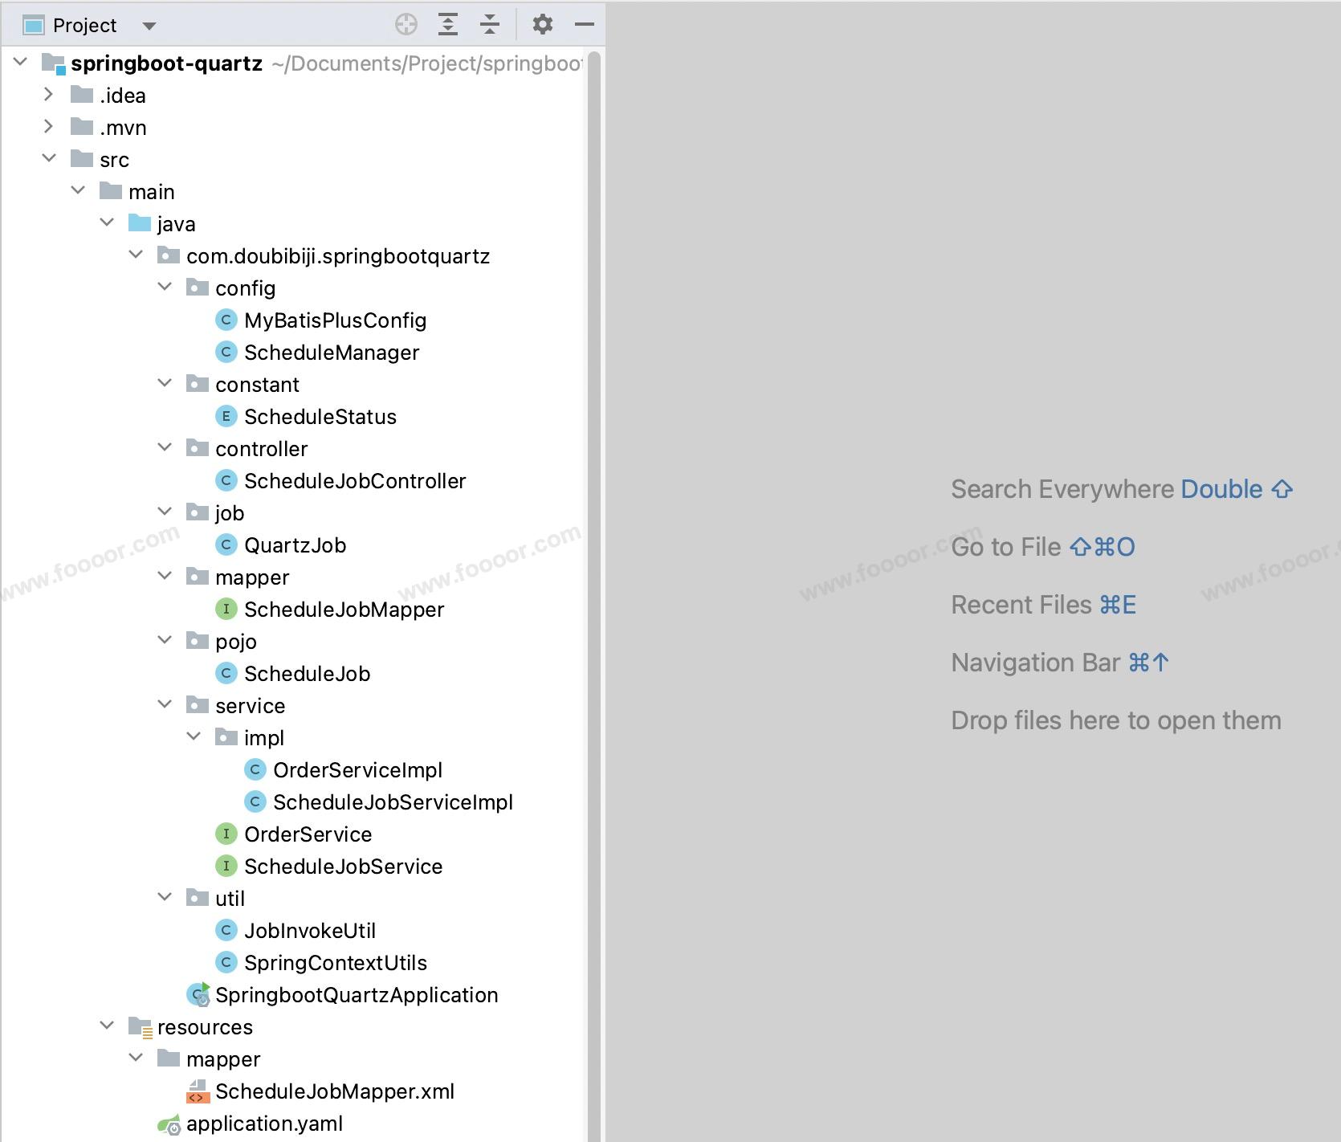Click the Expand All toolbar icon

pyautogui.click(x=448, y=25)
